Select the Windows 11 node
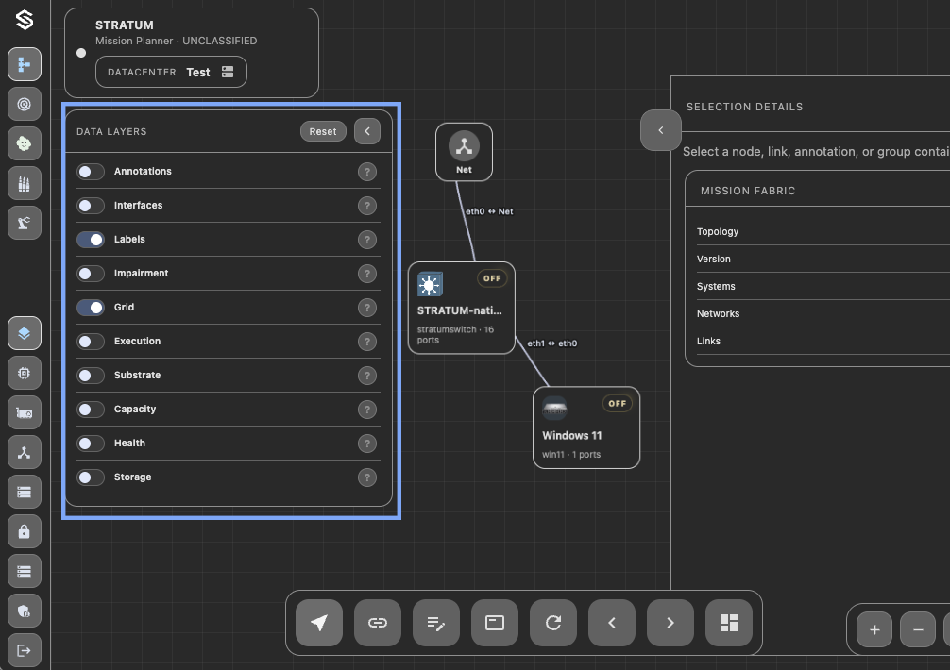 pyautogui.click(x=586, y=427)
